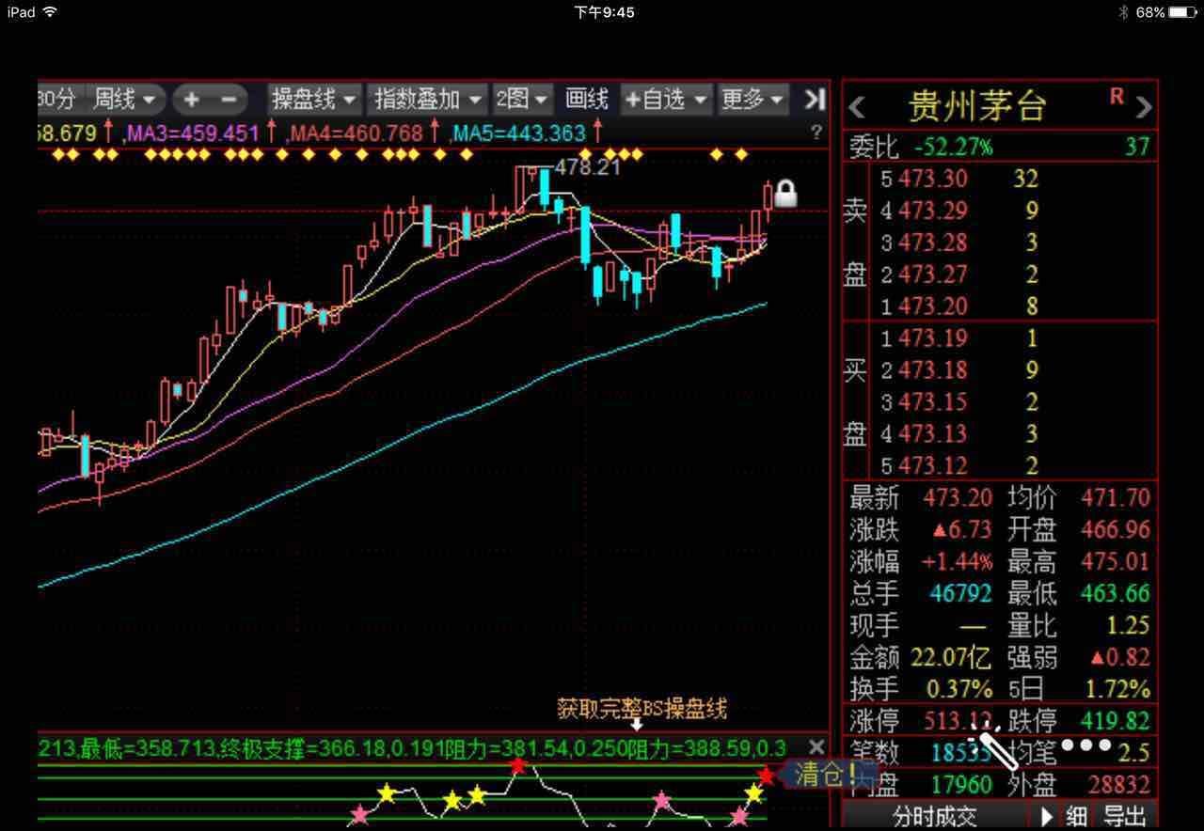Viewport: 1204px width, 831px height.
Task: Tap the Wi-Fi icon in status bar
Action: [x=50, y=12]
